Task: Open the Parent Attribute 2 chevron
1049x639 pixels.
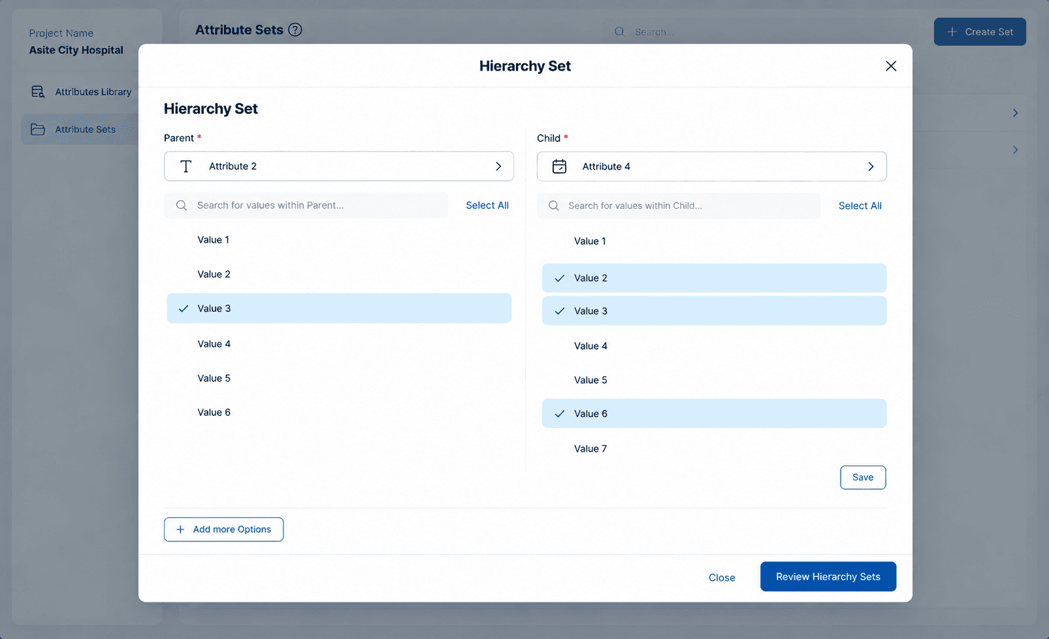Action: (x=498, y=166)
